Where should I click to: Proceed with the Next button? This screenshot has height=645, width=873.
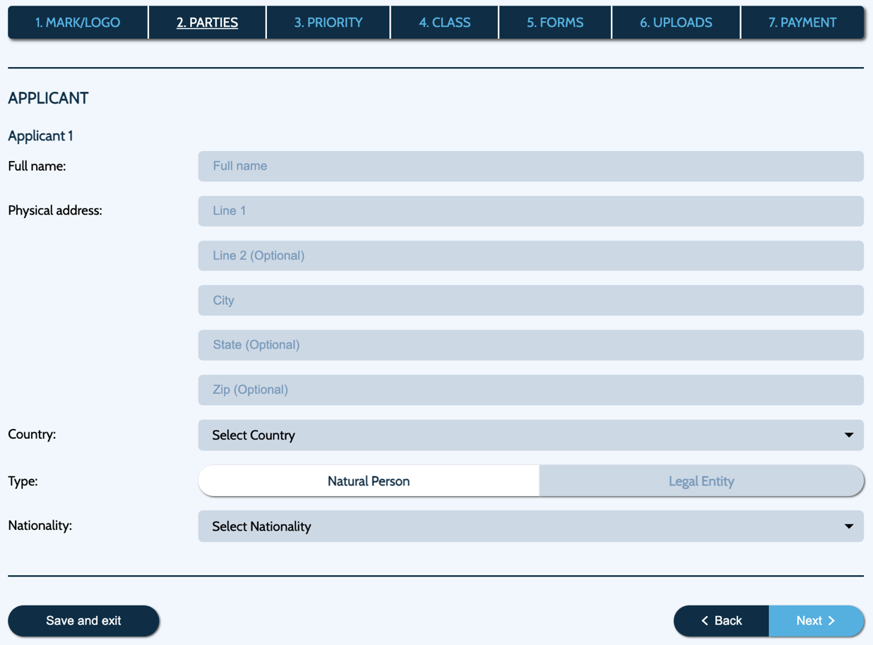[816, 621]
